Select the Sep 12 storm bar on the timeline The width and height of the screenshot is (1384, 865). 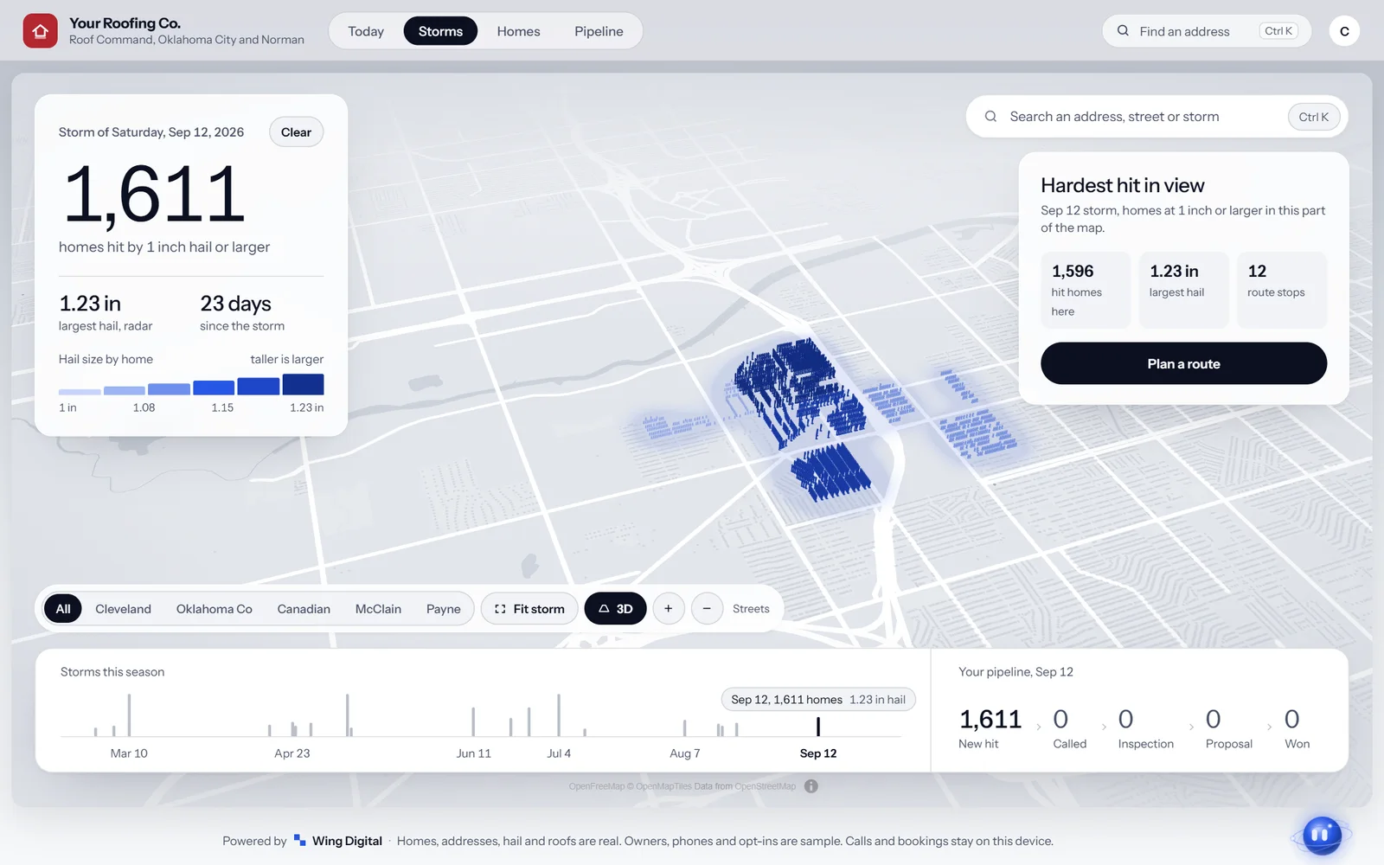[x=818, y=727]
